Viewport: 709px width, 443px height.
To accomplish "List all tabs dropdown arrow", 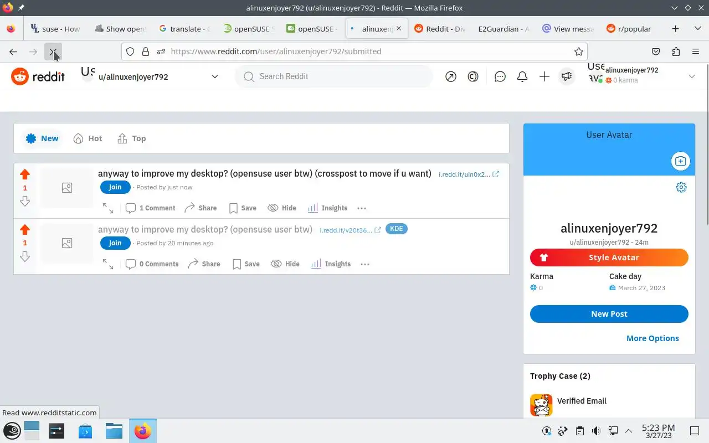I will (x=697, y=29).
